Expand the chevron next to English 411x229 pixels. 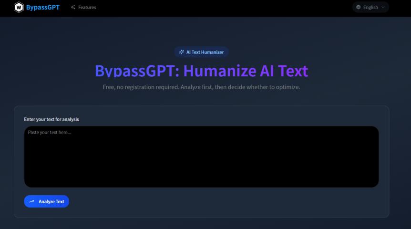(383, 7)
